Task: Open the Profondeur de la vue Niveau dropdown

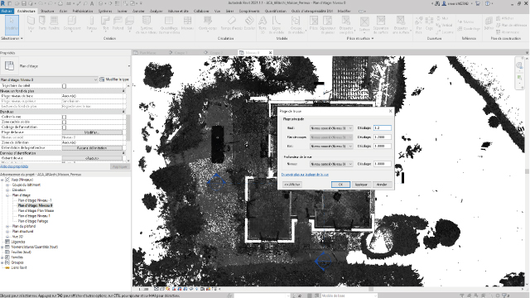Action: pos(331,164)
